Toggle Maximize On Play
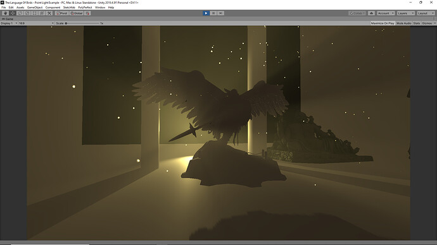The image size is (437, 245). coord(383,23)
